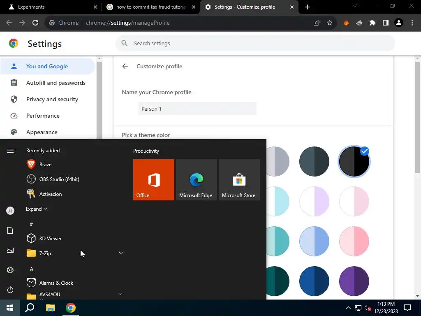Screen dimensions: 421x316
Task: Show hidden system tray icons
Action: coord(348,308)
